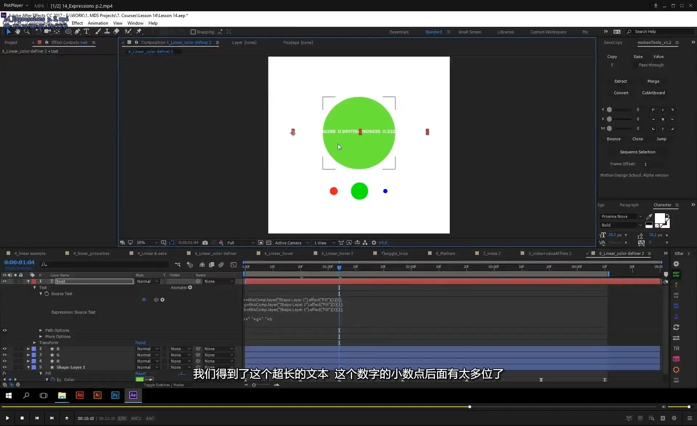Viewport: 697px width, 426px height.
Task: Select the Pen tool in the toolbar
Action: click(77, 32)
